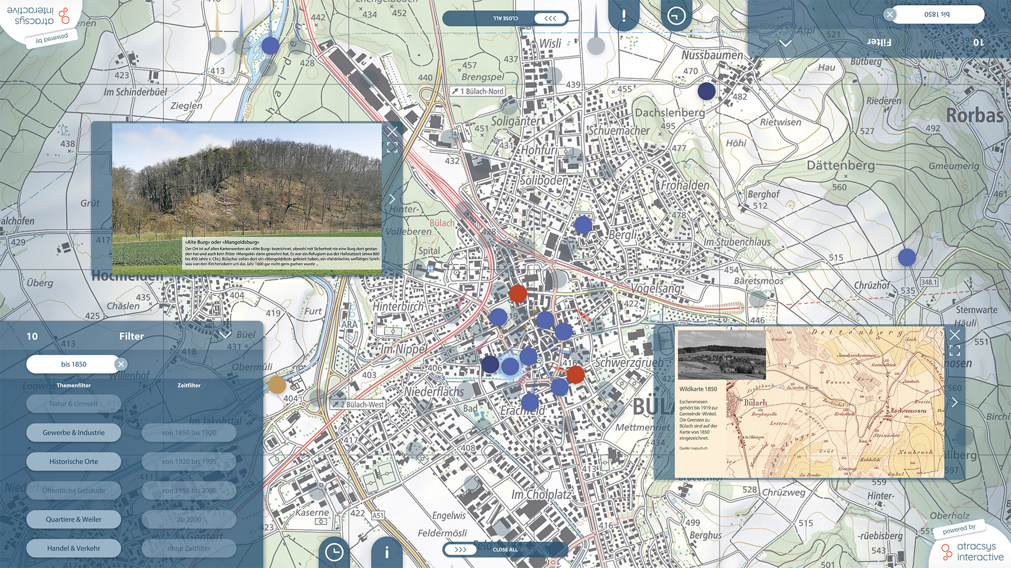The width and height of the screenshot is (1011, 568).
Task: Select the red marker above the old town
Action: pos(518,293)
